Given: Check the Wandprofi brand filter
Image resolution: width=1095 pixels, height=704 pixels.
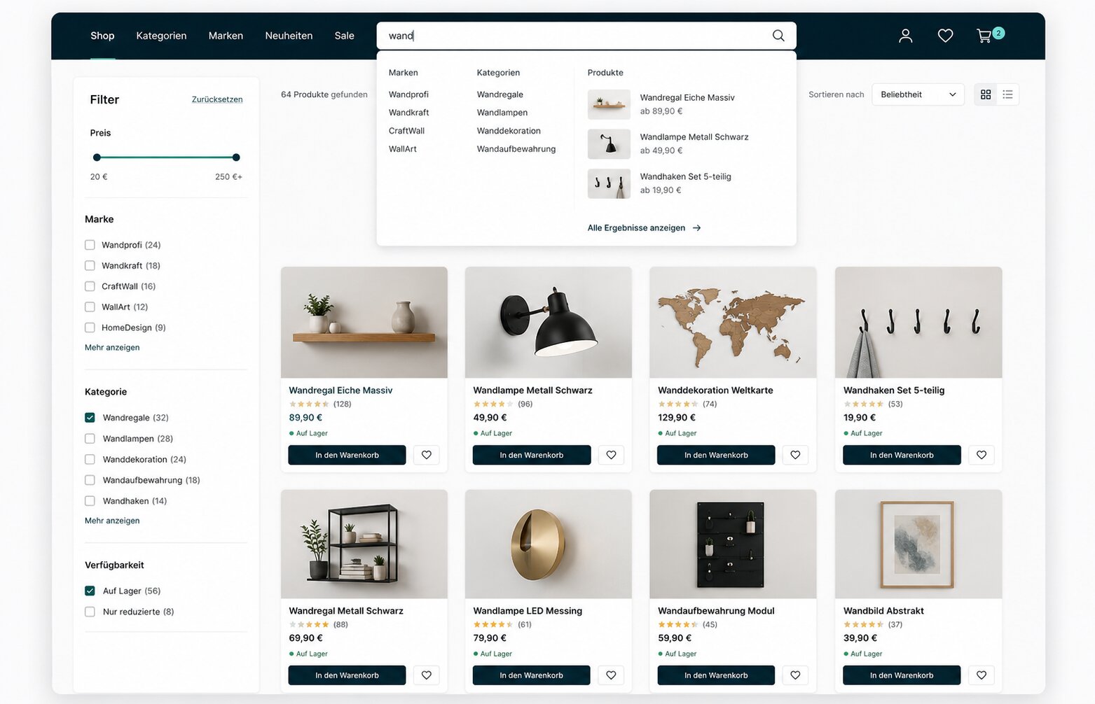Looking at the screenshot, I should click(x=90, y=245).
